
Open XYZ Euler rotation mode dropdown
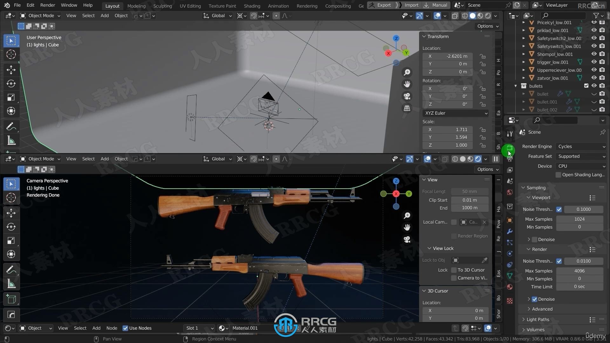click(456, 113)
